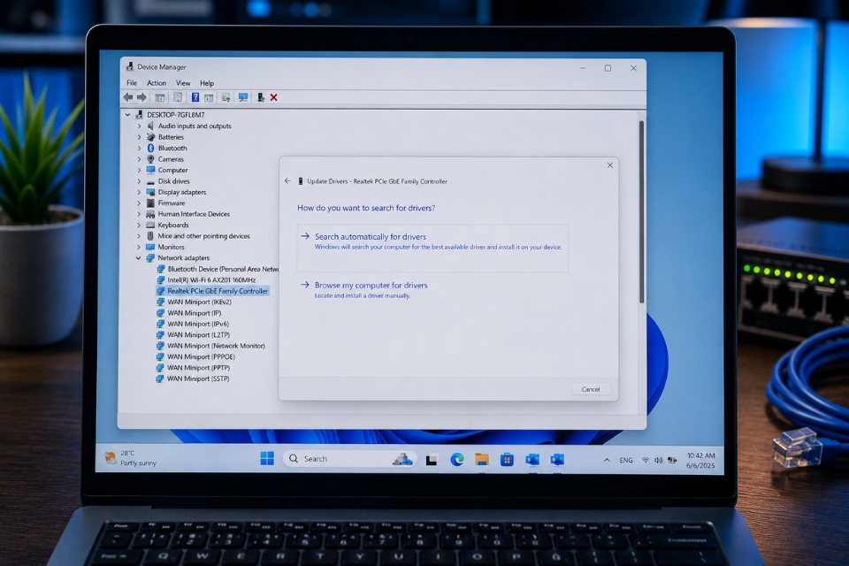Screen dimensions: 849x566
Task: Open the Windows Start button
Action: click(267, 459)
